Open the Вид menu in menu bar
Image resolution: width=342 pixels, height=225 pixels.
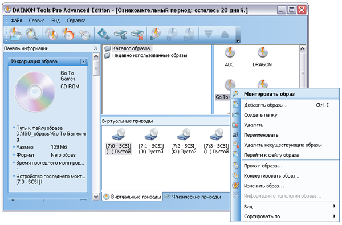point(55,21)
